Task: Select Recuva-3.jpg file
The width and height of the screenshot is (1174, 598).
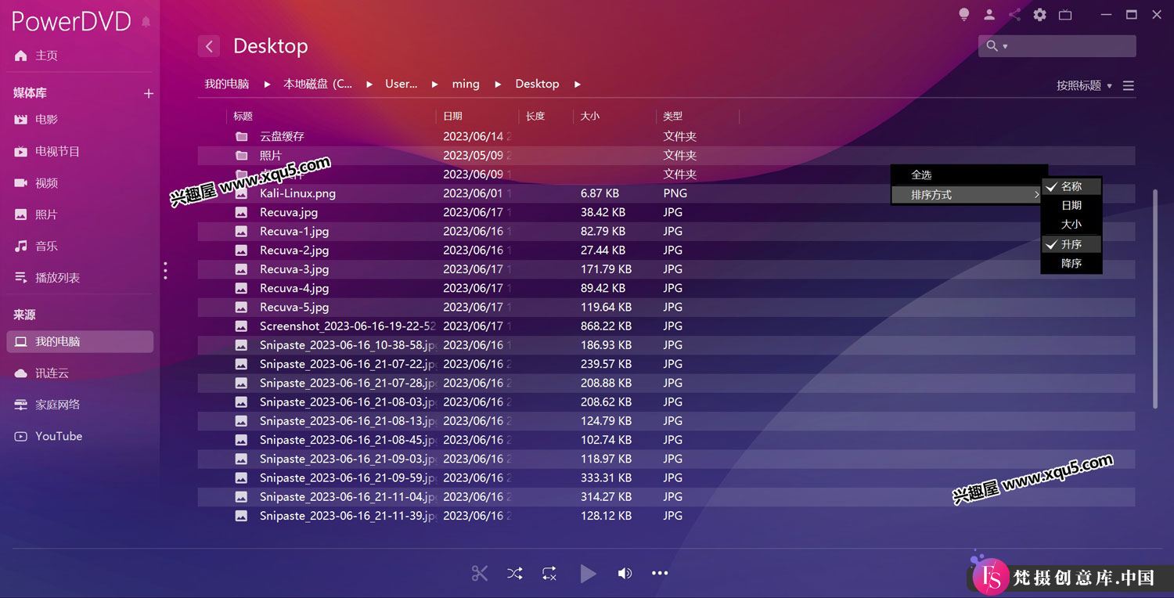Action: [x=666, y=269]
